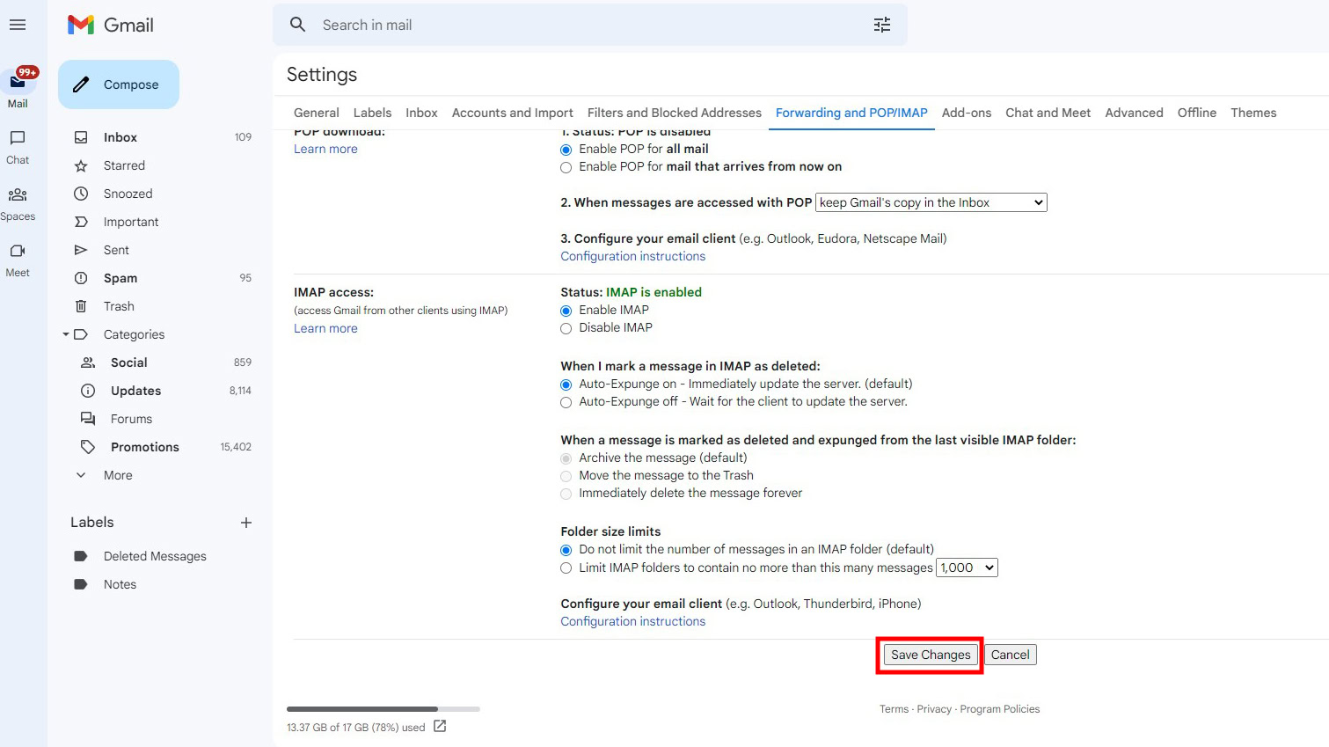This screenshot has height=747, width=1329.
Task: Click the Save Changes button
Action: 930,655
